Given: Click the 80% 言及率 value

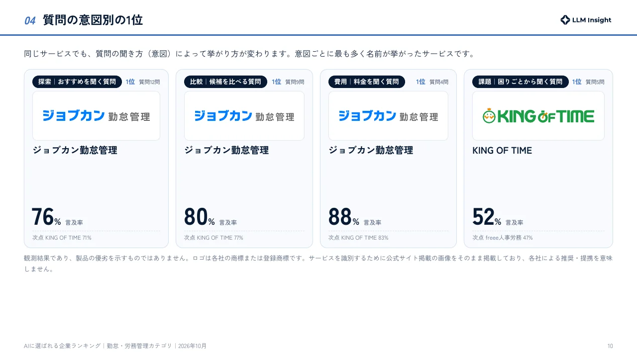Looking at the screenshot, I should pos(211,217).
